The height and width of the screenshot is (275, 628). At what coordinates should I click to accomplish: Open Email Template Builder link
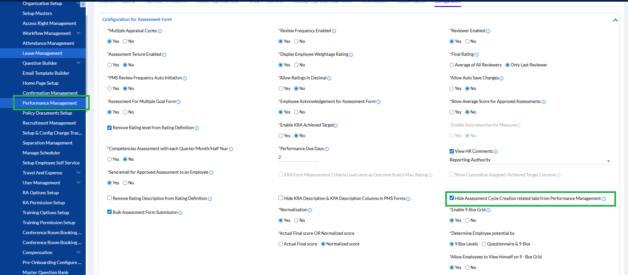pyautogui.click(x=46, y=73)
